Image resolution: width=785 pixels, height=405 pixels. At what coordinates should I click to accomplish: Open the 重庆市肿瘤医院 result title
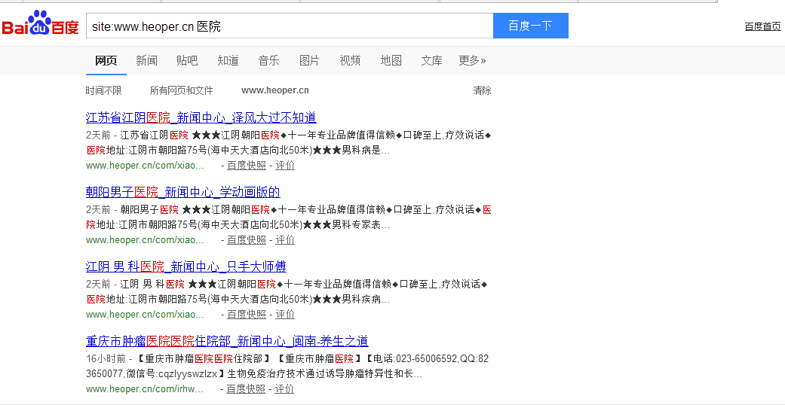(x=227, y=341)
